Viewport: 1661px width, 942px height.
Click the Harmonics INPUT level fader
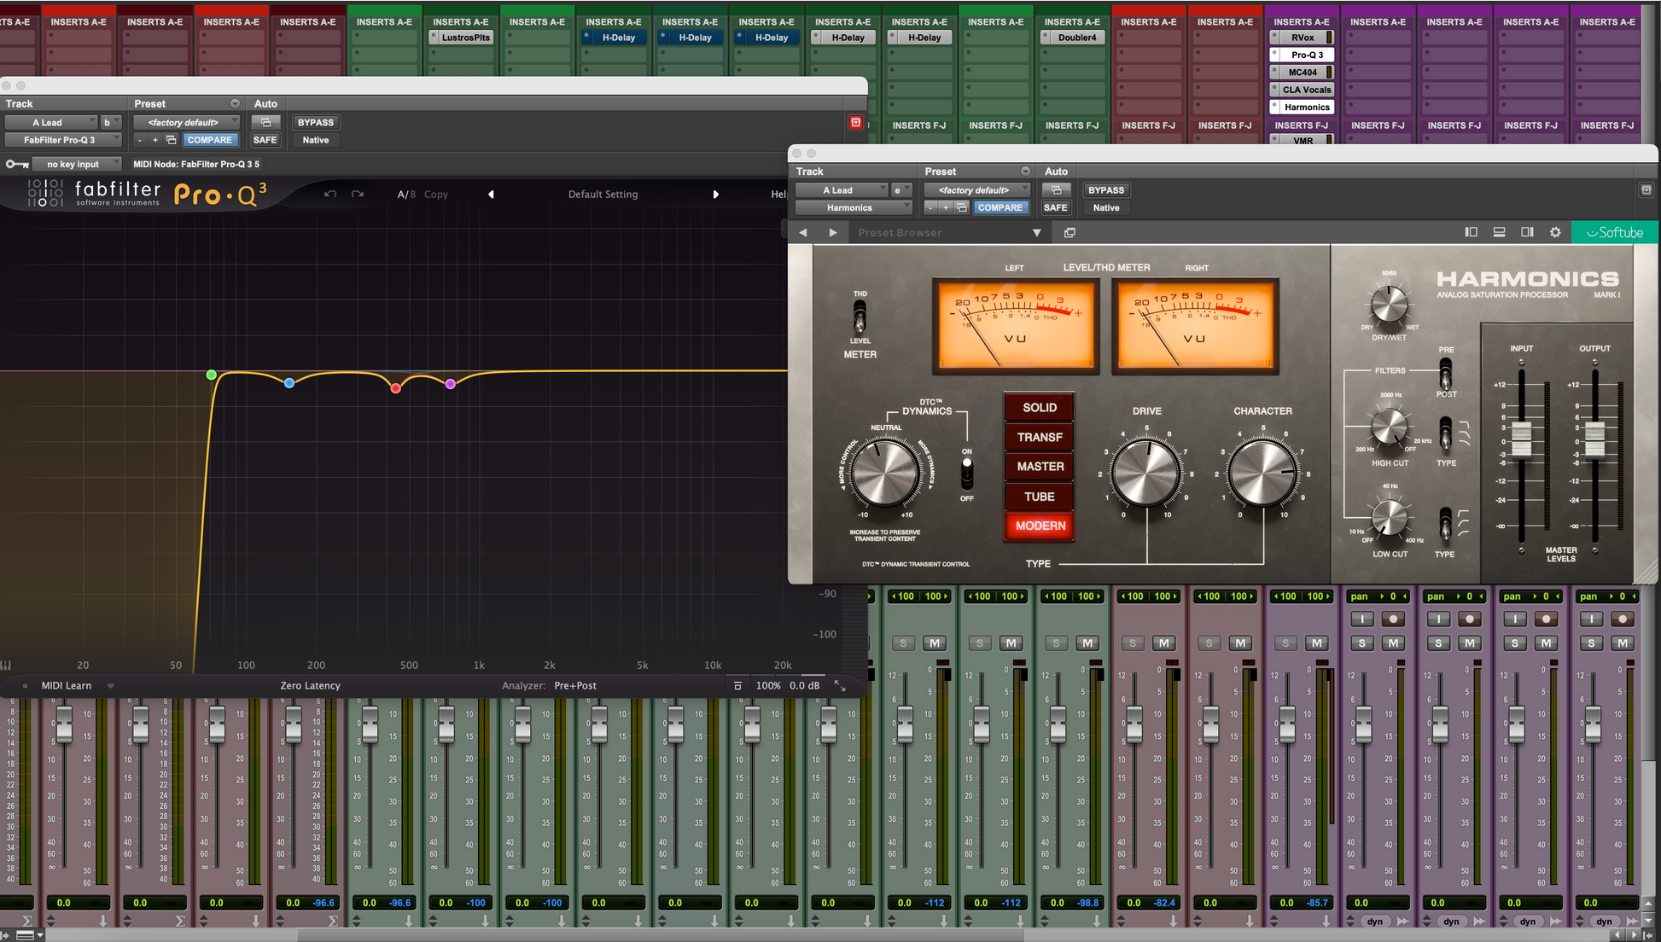(1521, 439)
